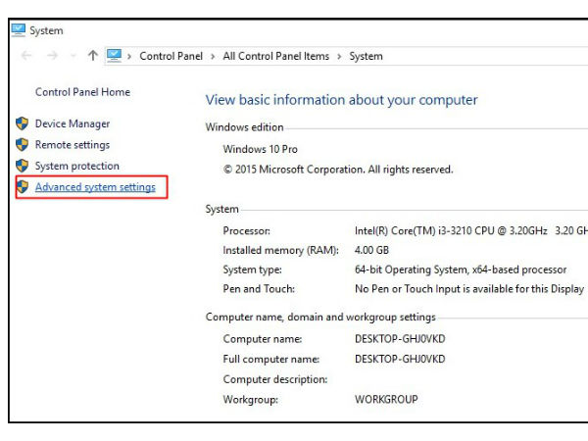Open Device Manager
588x441 pixels.
point(73,123)
